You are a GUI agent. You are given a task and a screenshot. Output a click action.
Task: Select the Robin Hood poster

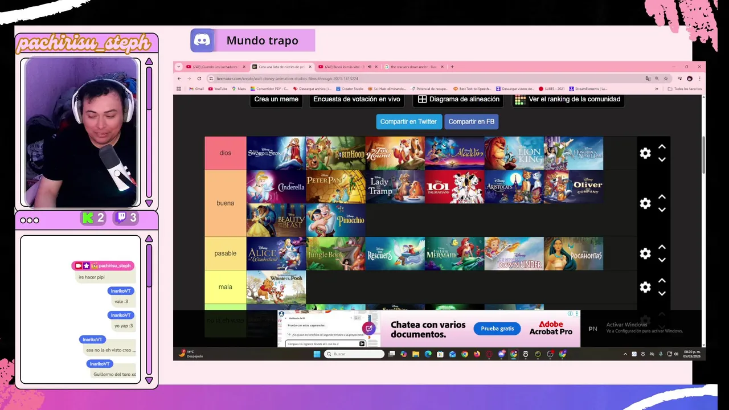tap(335, 153)
